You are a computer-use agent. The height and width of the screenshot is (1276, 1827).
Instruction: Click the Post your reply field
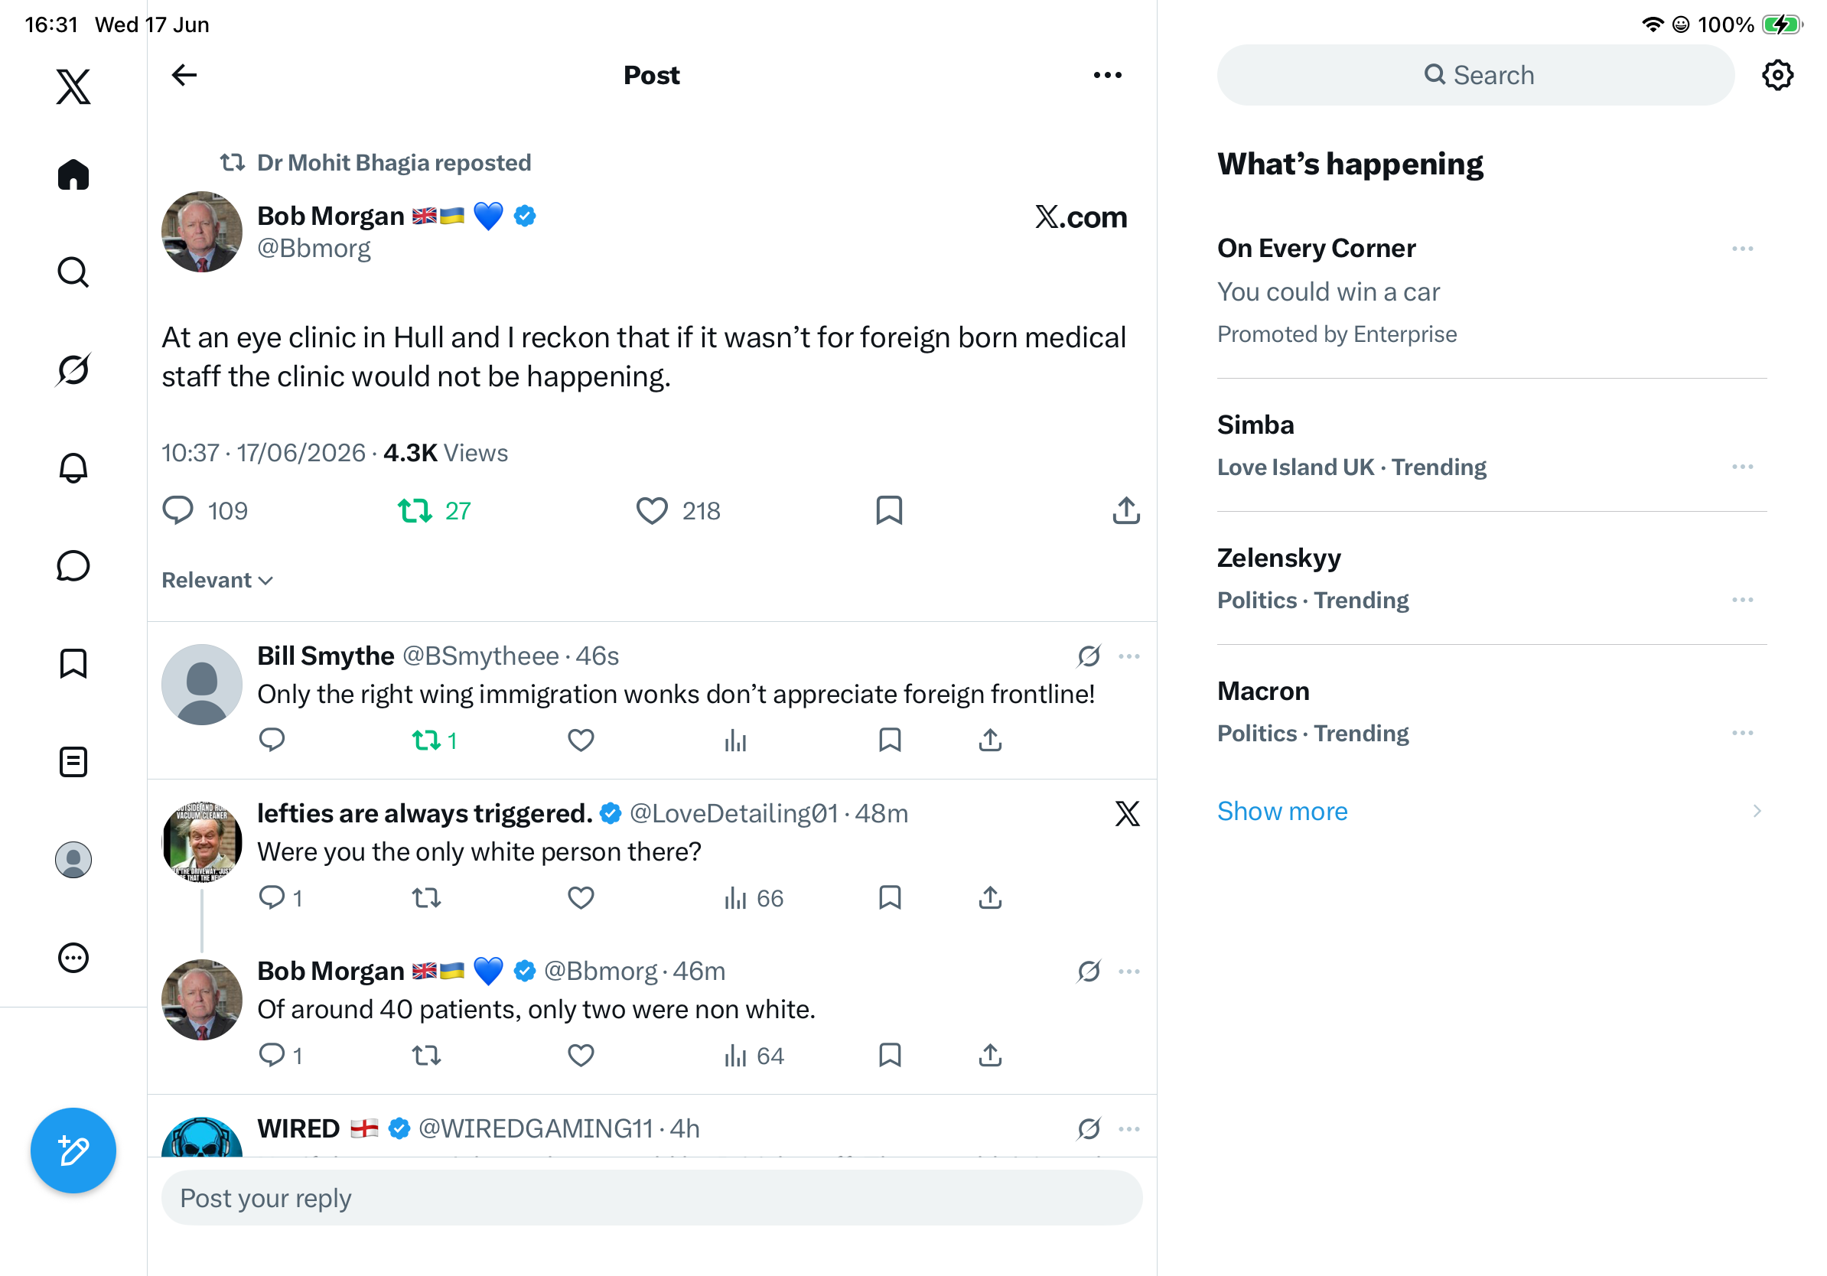tap(652, 1197)
